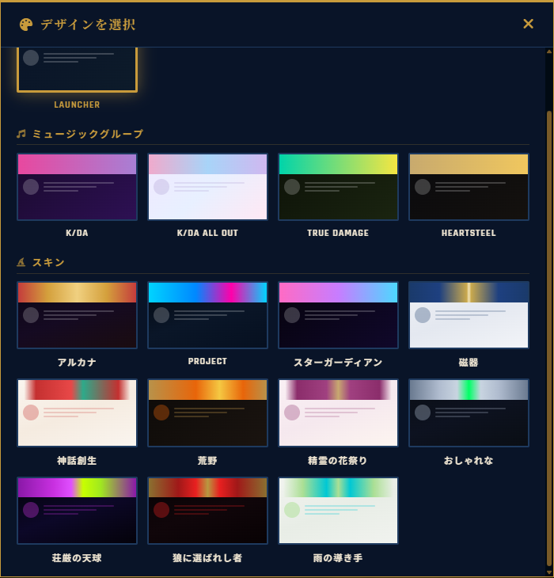Pick the スターガーディアン design
This screenshot has height=578, width=554.
pyautogui.click(x=338, y=315)
